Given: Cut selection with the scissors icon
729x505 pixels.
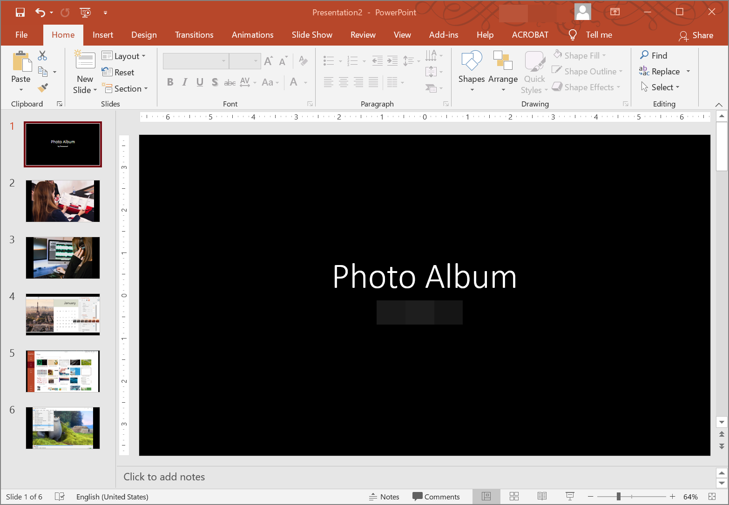Looking at the screenshot, I should [x=42, y=55].
